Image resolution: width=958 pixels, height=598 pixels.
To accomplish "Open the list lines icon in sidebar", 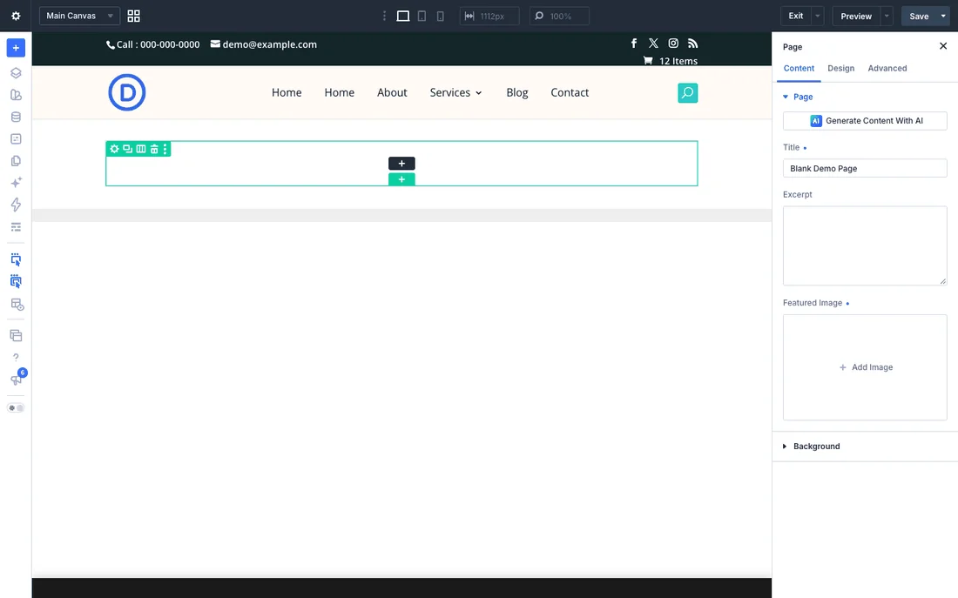I will point(16,226).
